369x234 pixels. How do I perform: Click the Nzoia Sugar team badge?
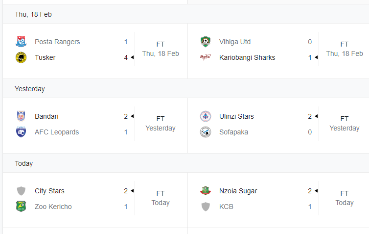(206, 191)
